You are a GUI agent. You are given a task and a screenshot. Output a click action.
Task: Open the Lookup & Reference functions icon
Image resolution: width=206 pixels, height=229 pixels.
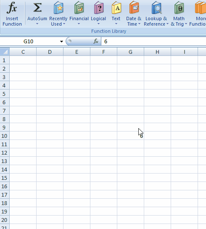pos(156,8)
